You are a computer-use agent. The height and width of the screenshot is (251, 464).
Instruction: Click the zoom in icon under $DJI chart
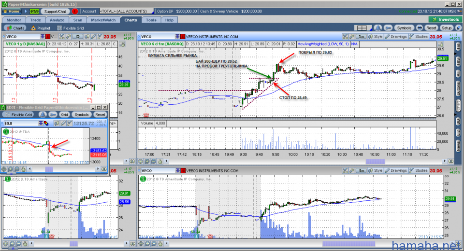10,169
